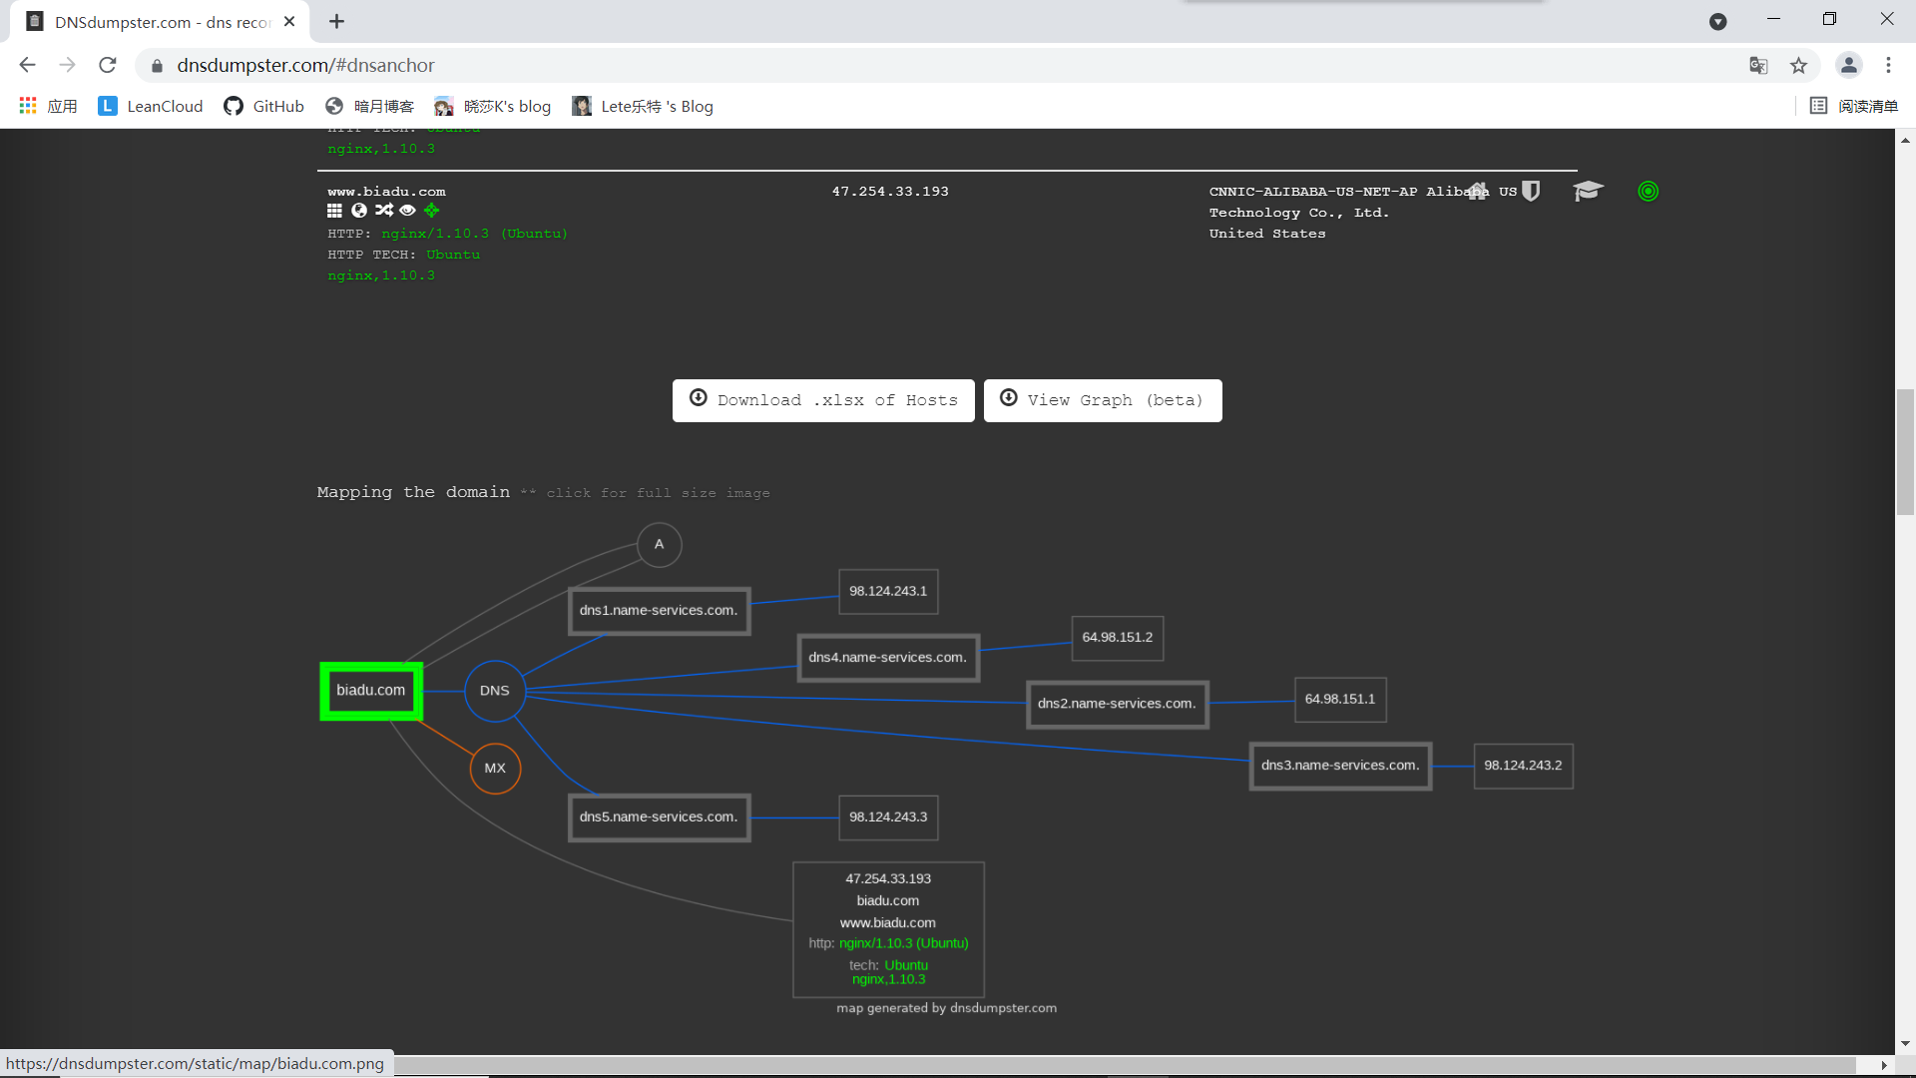Screen dimensions: 1916x1078
Task: Click the biadu.com node in the map
Action: pyautogui.click(x=371, y=691)
